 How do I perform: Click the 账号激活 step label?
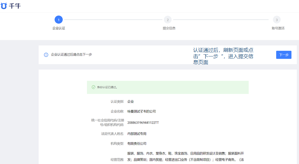(278, 28)
